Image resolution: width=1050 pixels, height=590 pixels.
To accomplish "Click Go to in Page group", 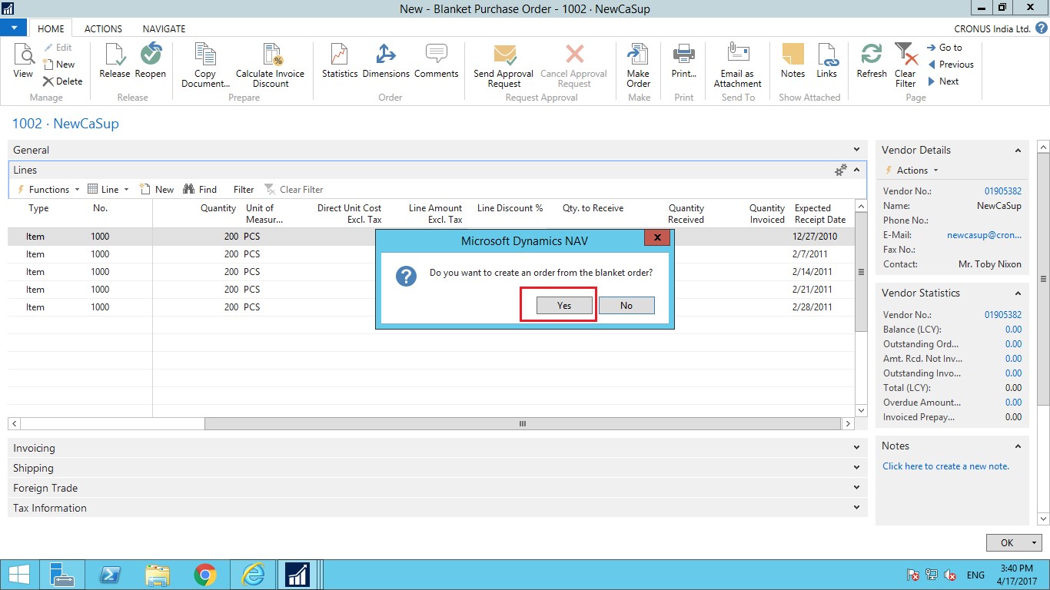I will [x=945, y=48].
